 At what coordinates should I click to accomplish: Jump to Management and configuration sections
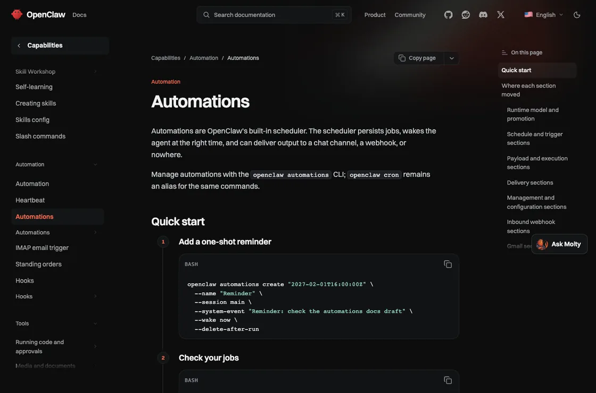click(x=536, y=202)
